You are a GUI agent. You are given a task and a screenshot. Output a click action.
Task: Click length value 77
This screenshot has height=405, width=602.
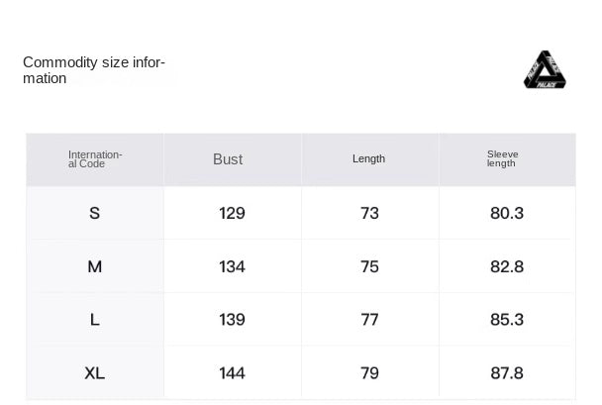pyautogui.click(x=369, y=320)
